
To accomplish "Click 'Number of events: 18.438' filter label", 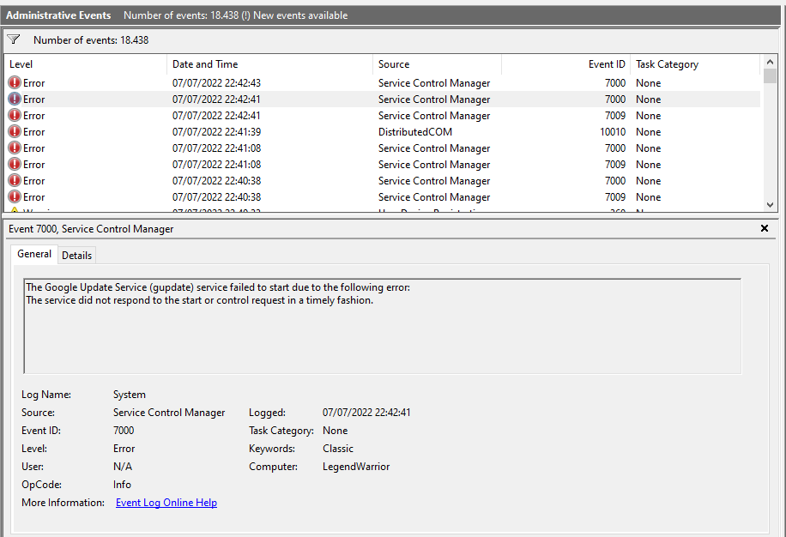I will coord(91,40).
